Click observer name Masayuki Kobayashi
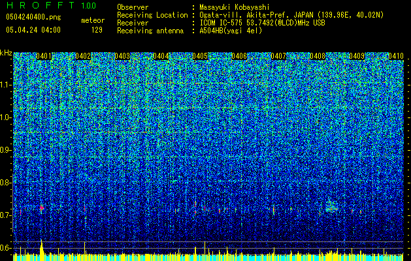 pos(234,7)
